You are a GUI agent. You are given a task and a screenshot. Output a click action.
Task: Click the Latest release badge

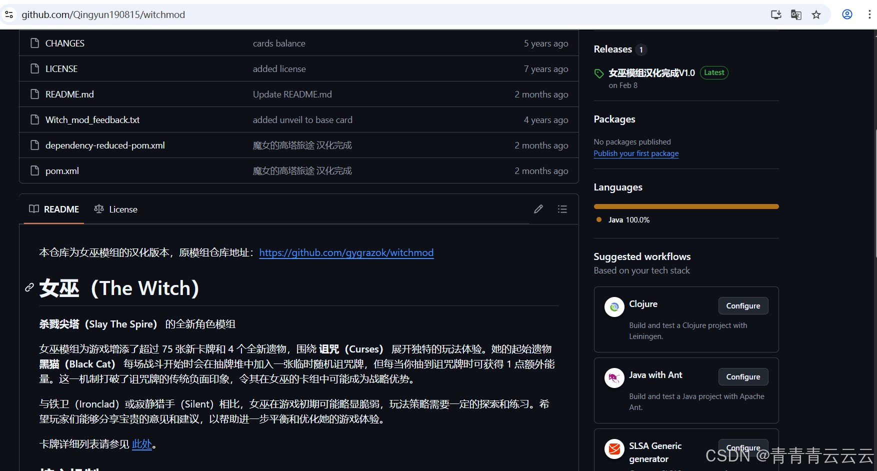(x=714, y=72)
